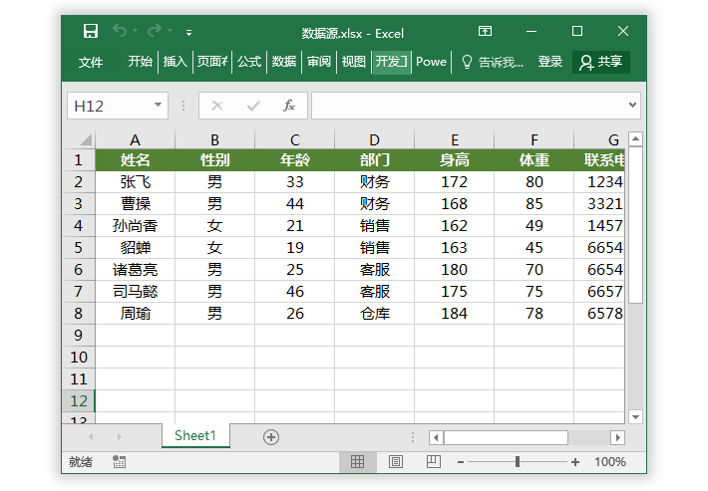Click the zoom in plus button
The height and width of the screenshot is (491, 708).
[575, 462]
